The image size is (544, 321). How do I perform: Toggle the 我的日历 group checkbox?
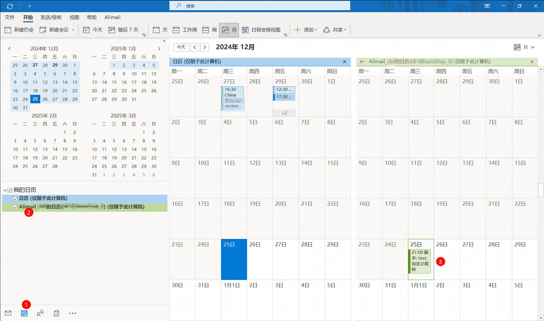click(x=10, y=190)
